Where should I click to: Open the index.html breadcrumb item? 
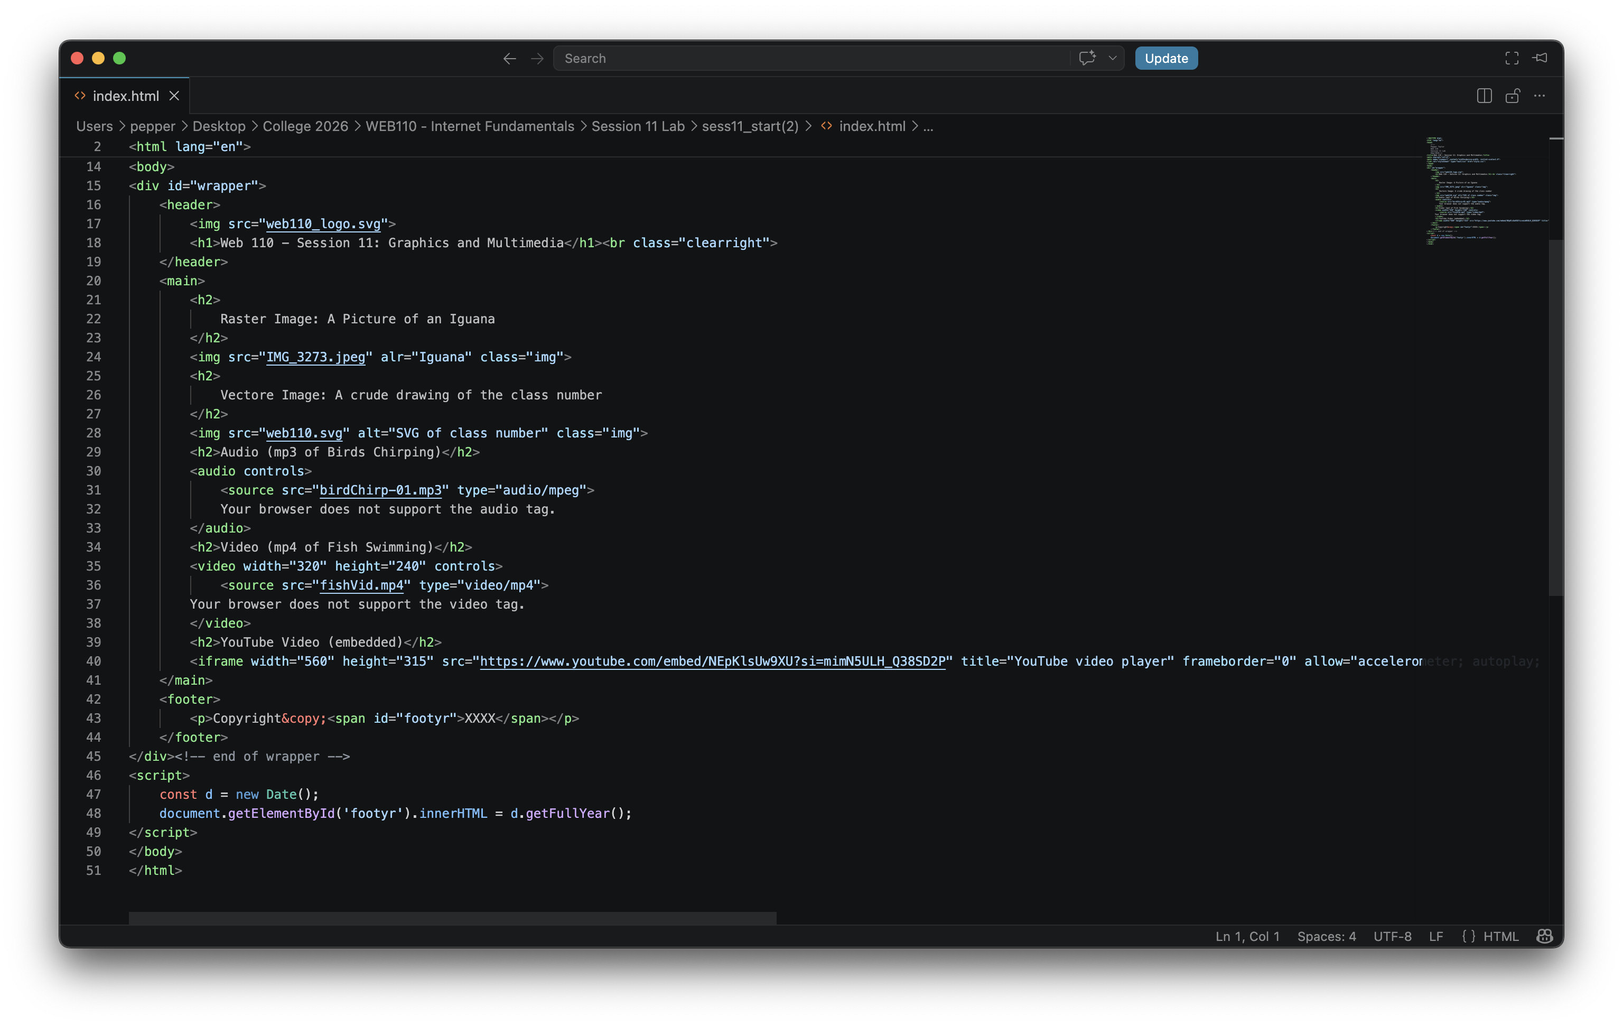tap(863, 127)
